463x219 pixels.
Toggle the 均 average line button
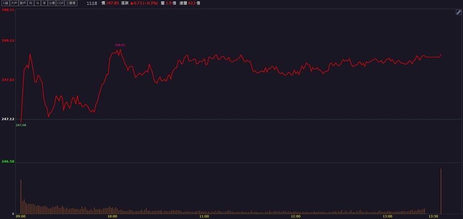coord(31,3)
